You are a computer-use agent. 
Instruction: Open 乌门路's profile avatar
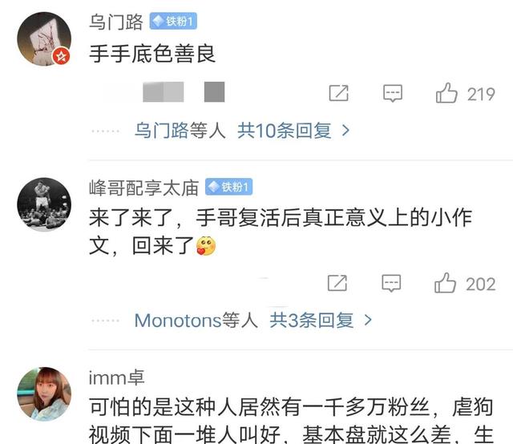(x=44, y=39)
